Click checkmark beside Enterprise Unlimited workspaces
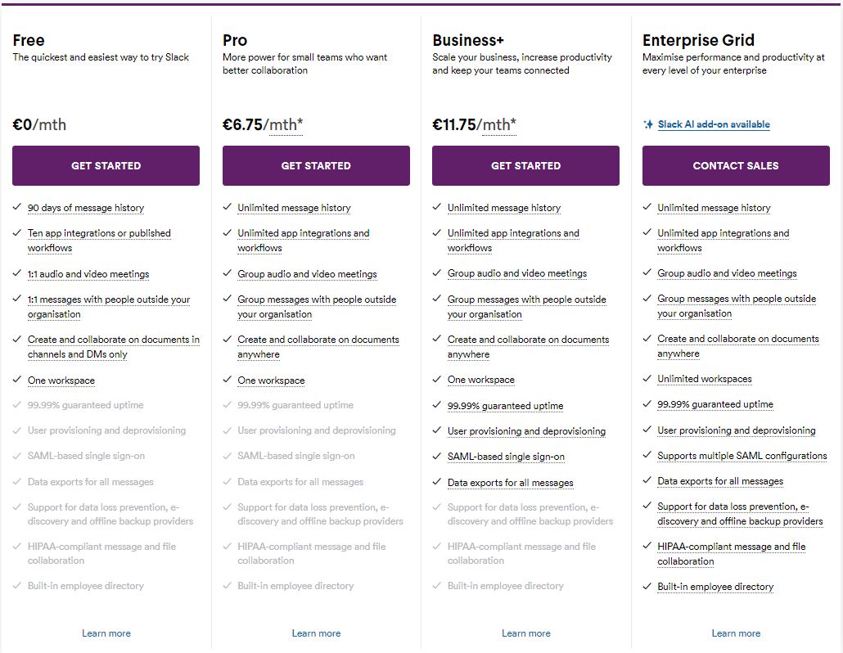This screenshot has width=843, height=653. pos(647,379)
